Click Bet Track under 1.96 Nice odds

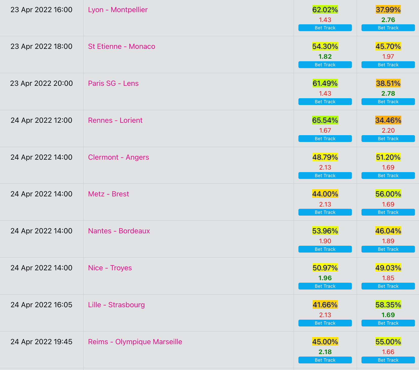click(x=325, y=286)
